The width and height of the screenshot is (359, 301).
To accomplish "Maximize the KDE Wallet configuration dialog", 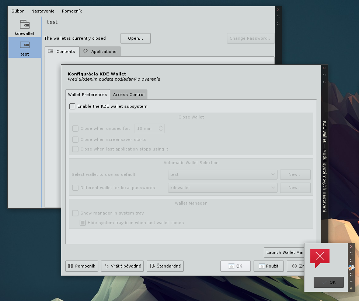I will click(x=324, y=75).
